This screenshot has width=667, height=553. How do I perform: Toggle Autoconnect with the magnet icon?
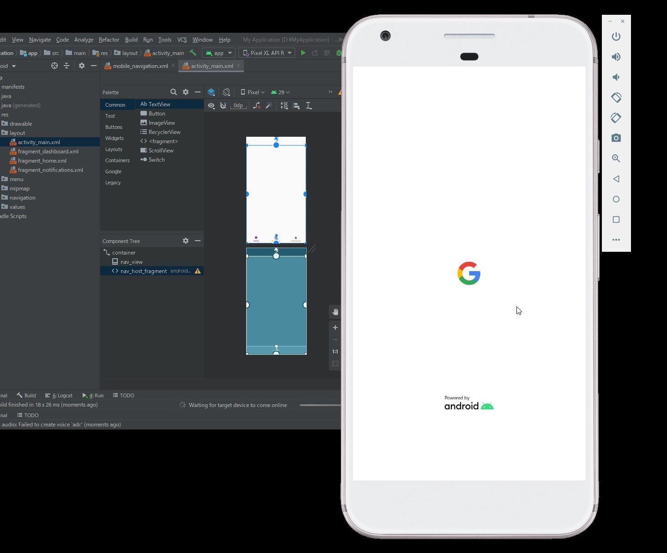pos(224,105)
